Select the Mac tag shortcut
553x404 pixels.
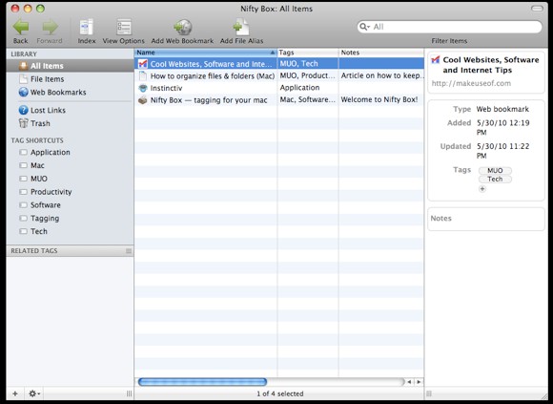tap(70, 165)
